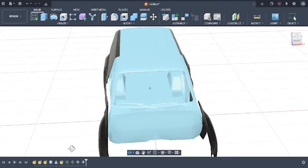The height and width of the screenshot is (168, 308).
Task: Select the Extrude tool
Action: (44, 17)
